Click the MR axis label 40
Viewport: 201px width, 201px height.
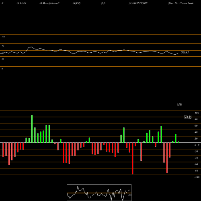tap(196, 132)
